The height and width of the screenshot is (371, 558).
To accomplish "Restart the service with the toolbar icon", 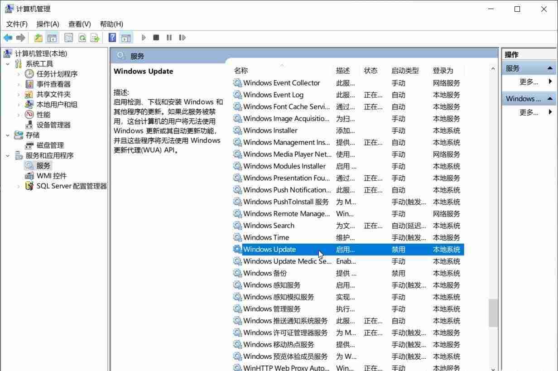I will point(182,38).
